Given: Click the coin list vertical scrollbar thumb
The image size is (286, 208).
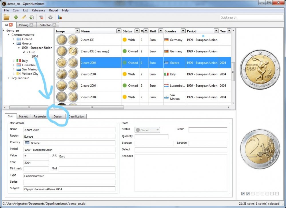Looking at the screenshot, I should (x=233, y=68).
